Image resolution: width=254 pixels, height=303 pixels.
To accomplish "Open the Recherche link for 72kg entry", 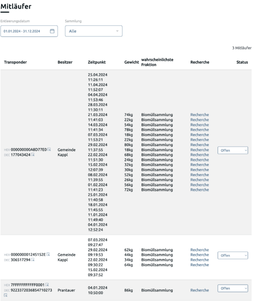I will (x=200, y=190).
